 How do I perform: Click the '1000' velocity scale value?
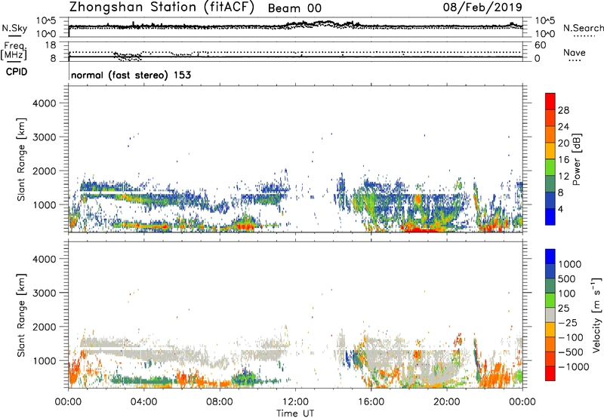tap(570, 264)
